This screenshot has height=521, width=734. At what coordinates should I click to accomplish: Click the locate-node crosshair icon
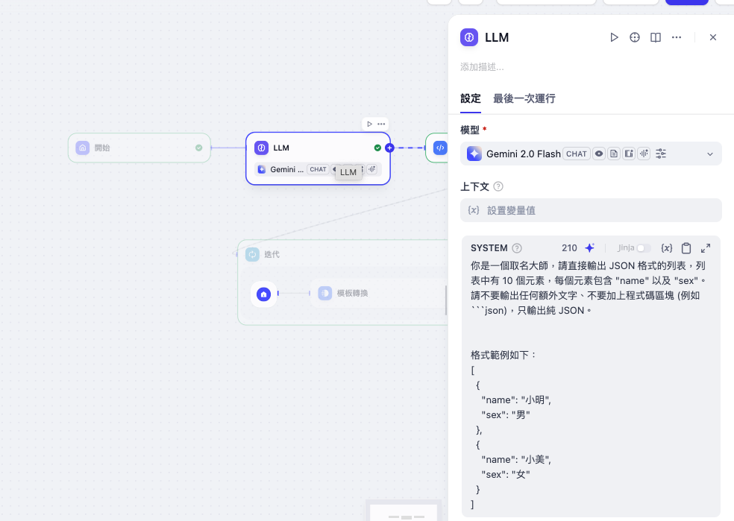[x=635, y=37]
